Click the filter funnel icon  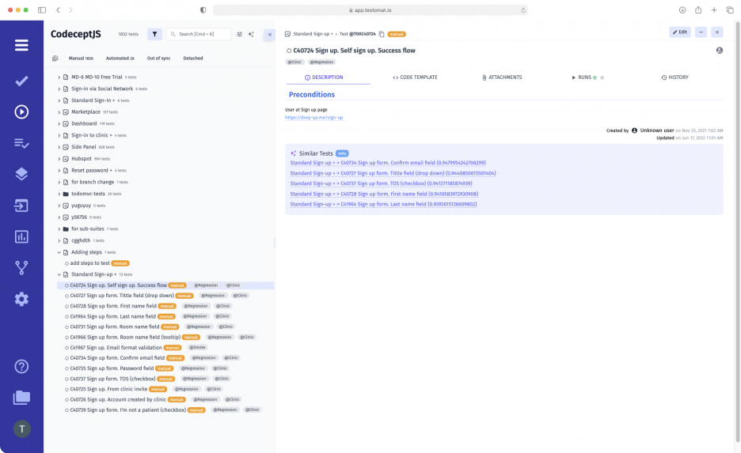tap(155, 34)
